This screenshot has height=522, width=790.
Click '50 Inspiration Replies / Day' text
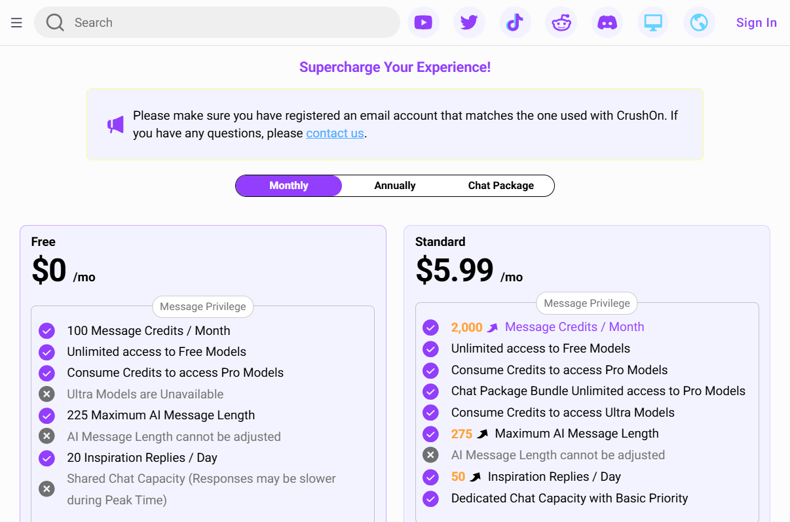[536, 477]
